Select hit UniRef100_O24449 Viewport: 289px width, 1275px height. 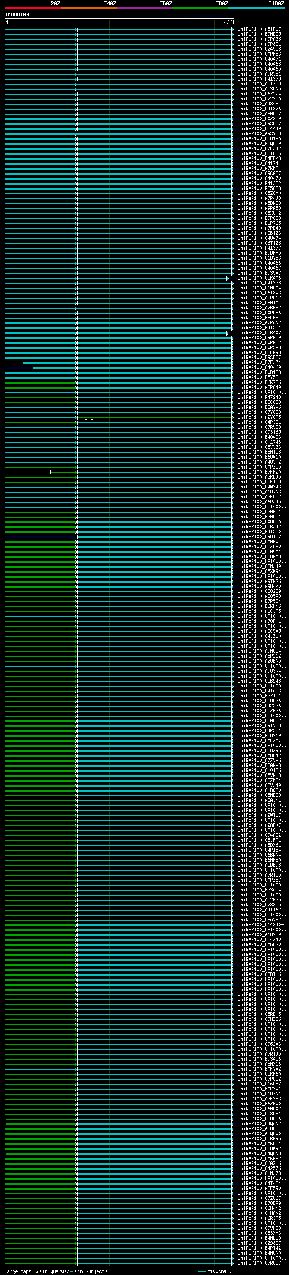tap(259, 129)
